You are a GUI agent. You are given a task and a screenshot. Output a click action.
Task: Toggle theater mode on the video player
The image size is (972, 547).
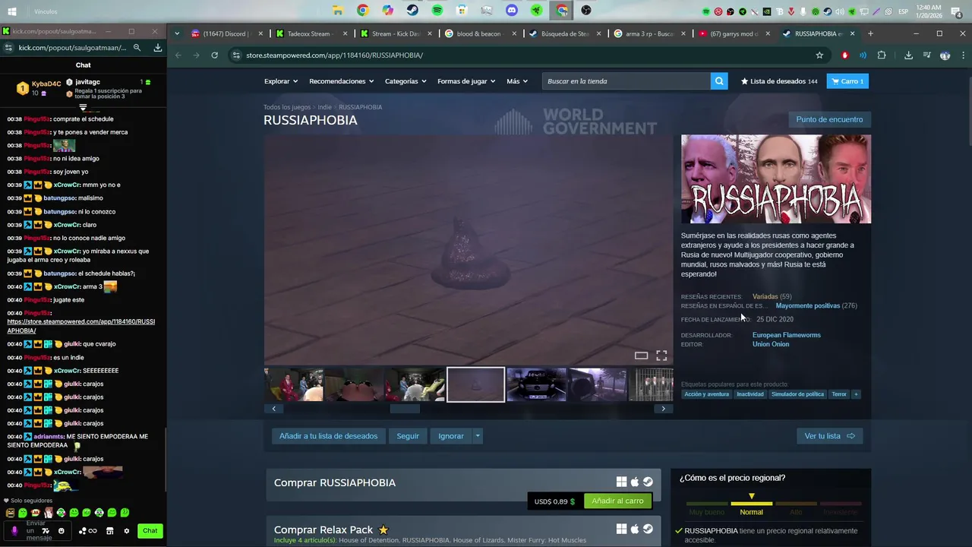641,356
